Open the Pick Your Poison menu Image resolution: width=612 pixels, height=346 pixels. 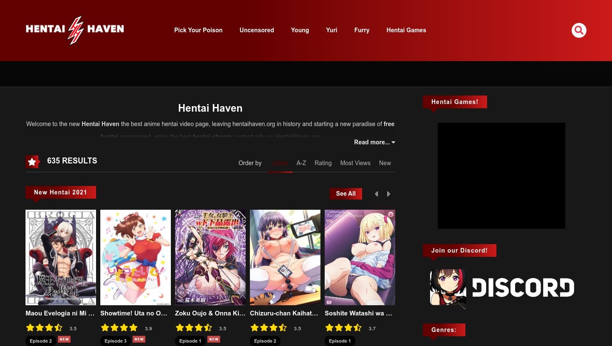[x=198, y=30]
